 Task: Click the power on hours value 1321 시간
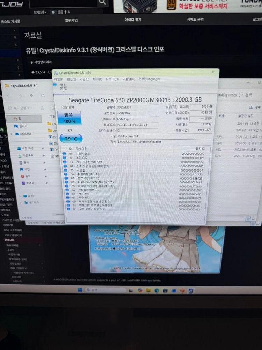(x=200, y=130)
